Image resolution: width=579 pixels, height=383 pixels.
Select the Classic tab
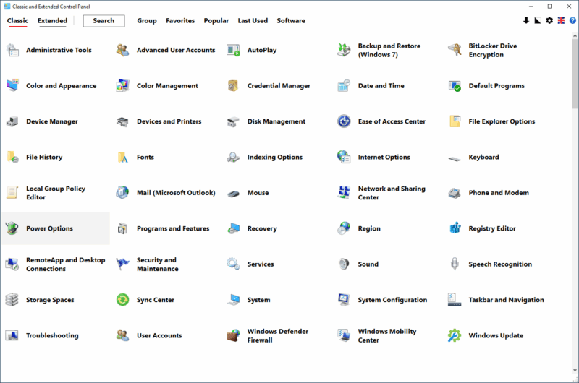point(17,21)
